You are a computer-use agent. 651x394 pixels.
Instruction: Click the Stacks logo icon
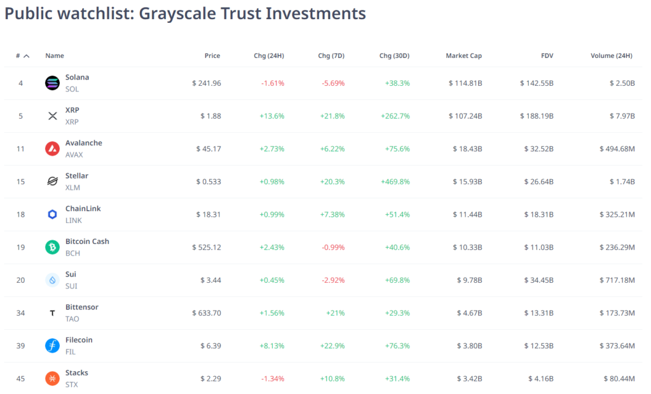tap(53, 378)
